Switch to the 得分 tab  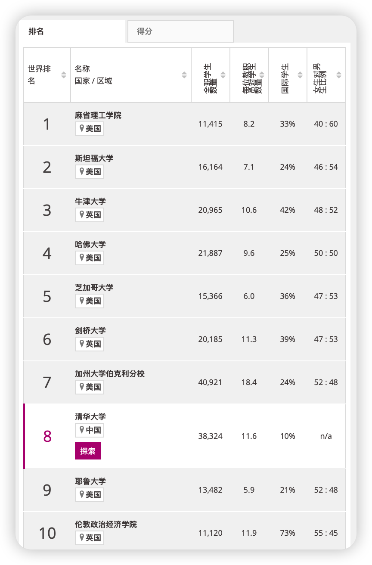point(180,31)
